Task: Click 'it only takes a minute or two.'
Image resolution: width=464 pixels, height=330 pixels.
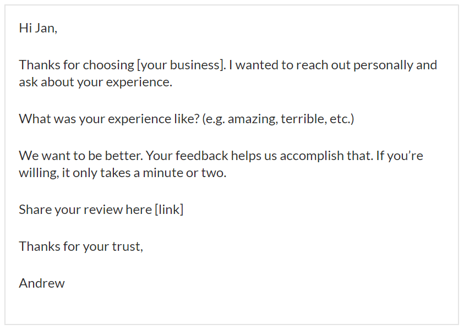Action: point(144,173)
